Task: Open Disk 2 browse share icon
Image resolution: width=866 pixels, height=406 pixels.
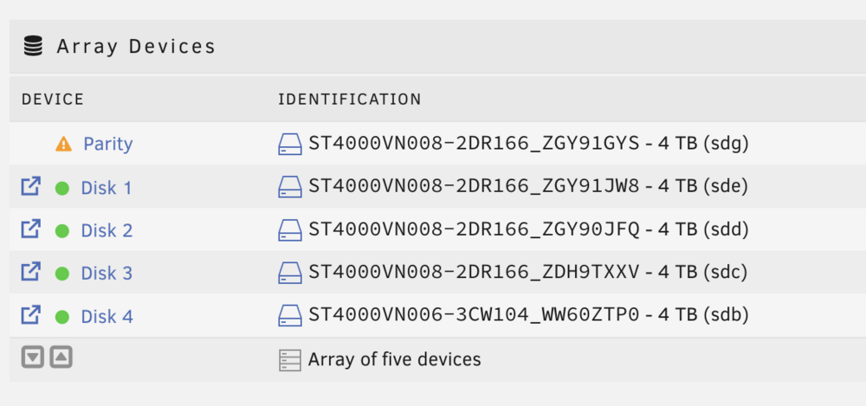Action: click(30, 229)
